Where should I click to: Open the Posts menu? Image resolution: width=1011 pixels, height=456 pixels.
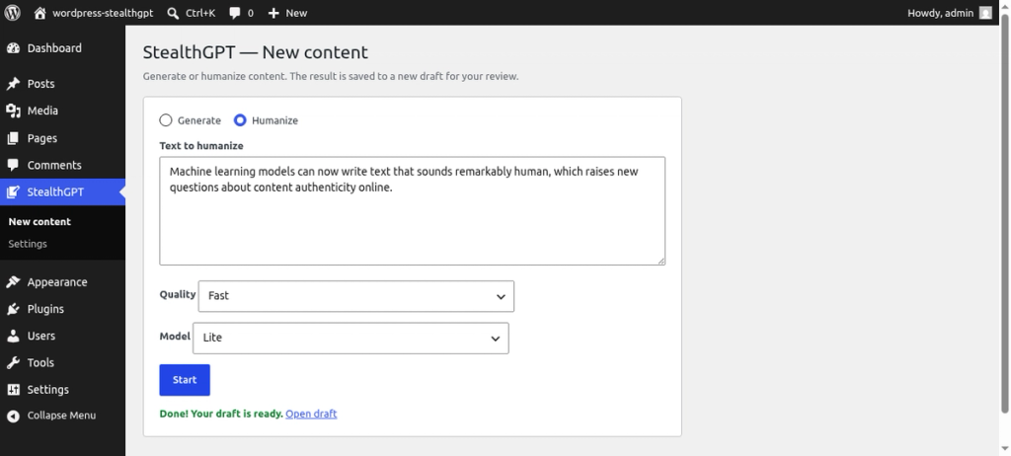[62, 84]
